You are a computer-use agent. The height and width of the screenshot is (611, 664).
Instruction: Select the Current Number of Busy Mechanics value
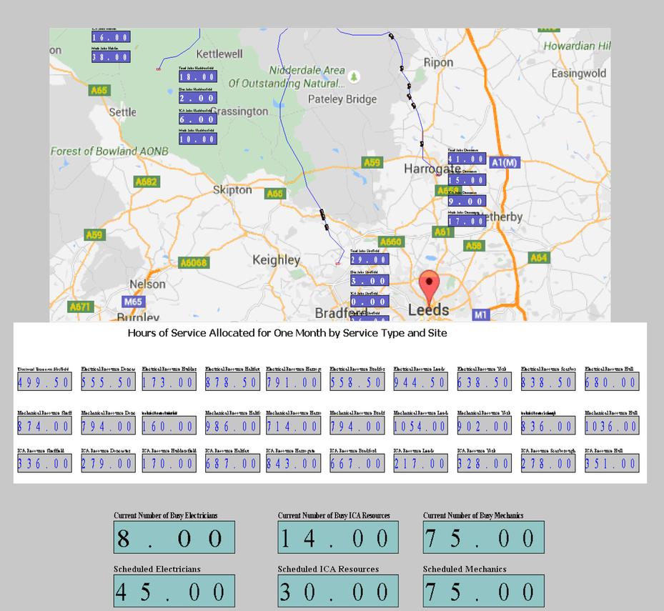(484, 537)
